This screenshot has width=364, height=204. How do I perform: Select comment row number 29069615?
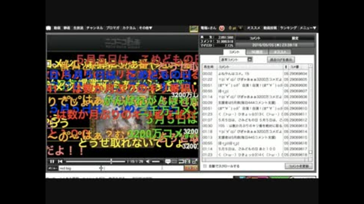coord(255,137)
